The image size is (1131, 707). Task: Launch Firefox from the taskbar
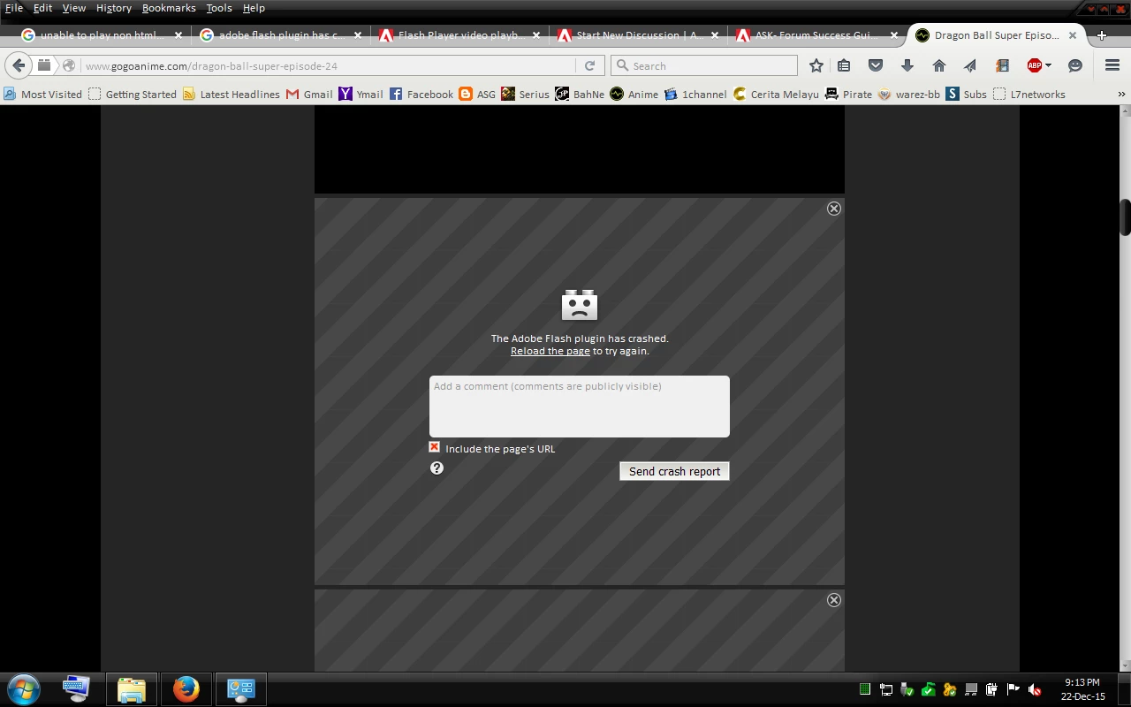point(186,688)
